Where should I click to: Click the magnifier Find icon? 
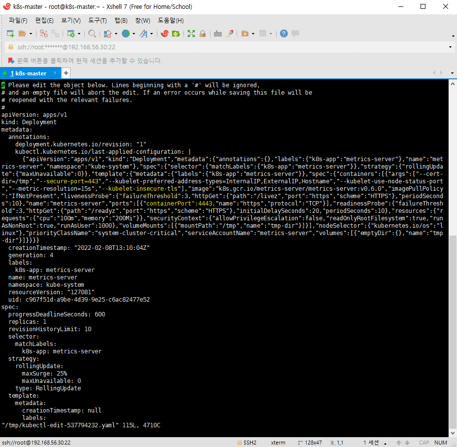coord(92,34)
